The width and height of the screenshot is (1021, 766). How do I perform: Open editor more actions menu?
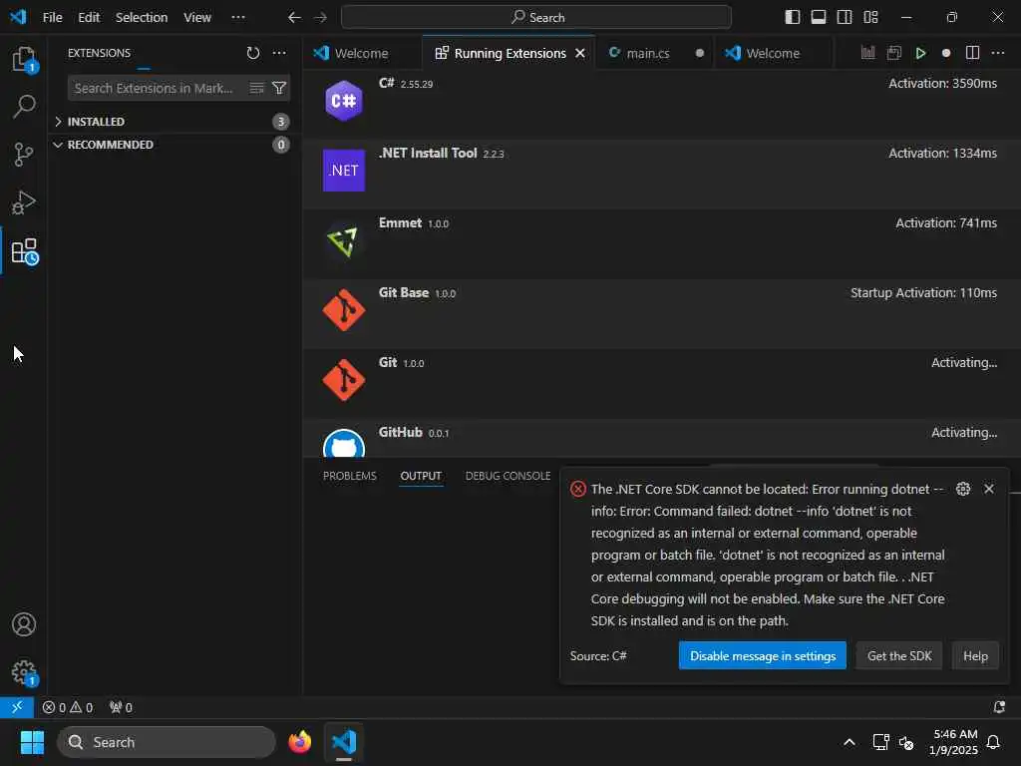[x=997, y=53]
